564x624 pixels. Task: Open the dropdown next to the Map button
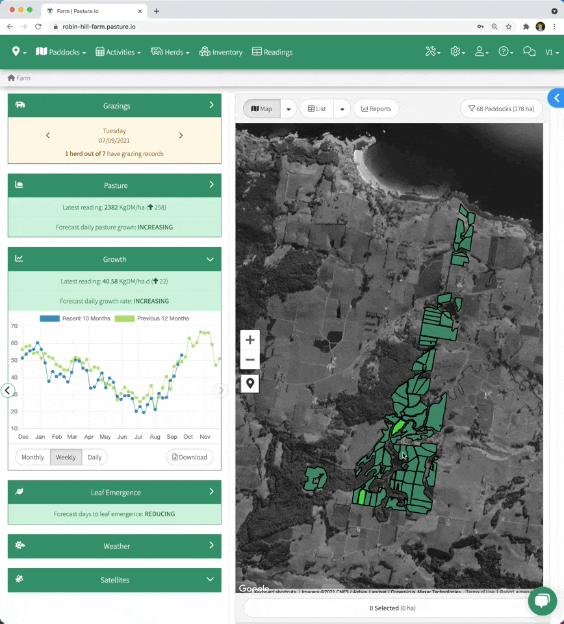point(287,109)
